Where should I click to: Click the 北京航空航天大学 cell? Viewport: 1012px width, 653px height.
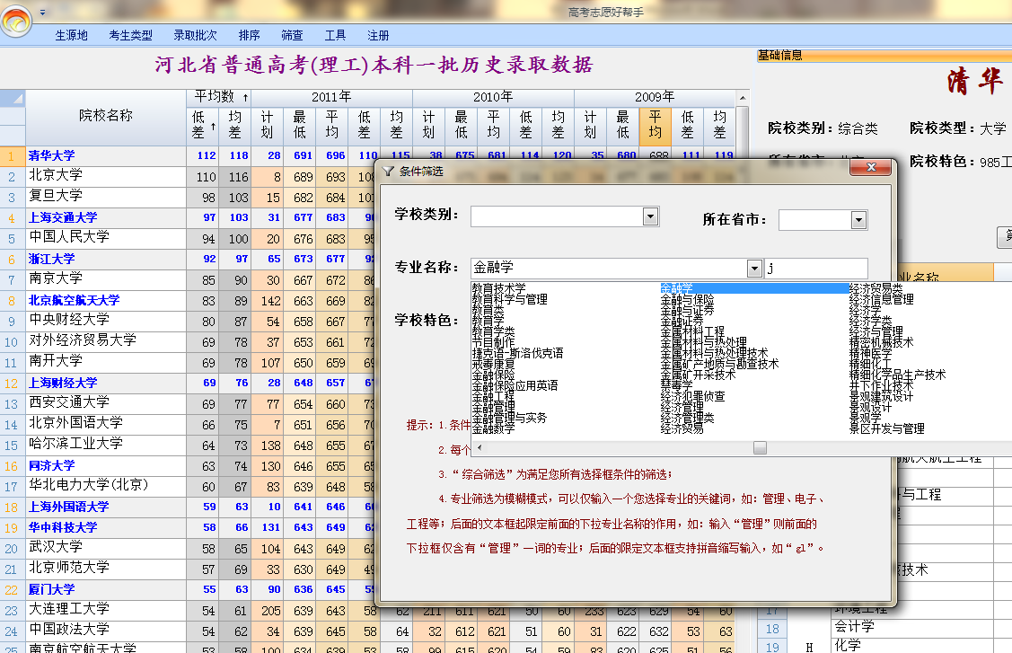point(105,300)
